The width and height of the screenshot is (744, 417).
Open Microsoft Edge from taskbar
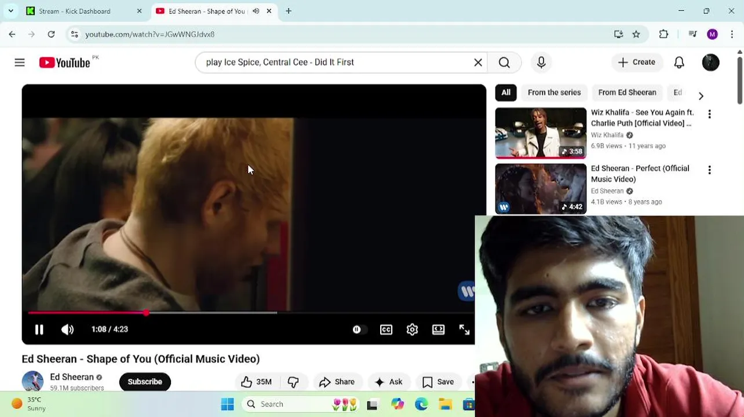coord(421,404)
